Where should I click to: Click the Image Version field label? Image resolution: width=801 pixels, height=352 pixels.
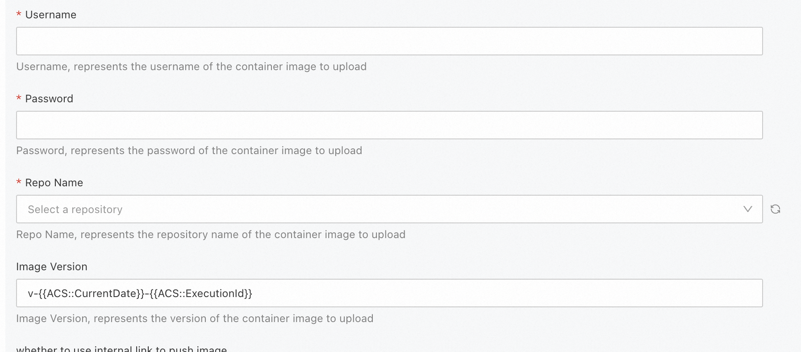[52, 267]
